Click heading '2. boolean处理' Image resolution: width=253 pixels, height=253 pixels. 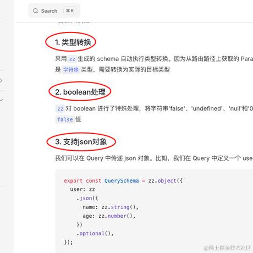coord(80,92)
